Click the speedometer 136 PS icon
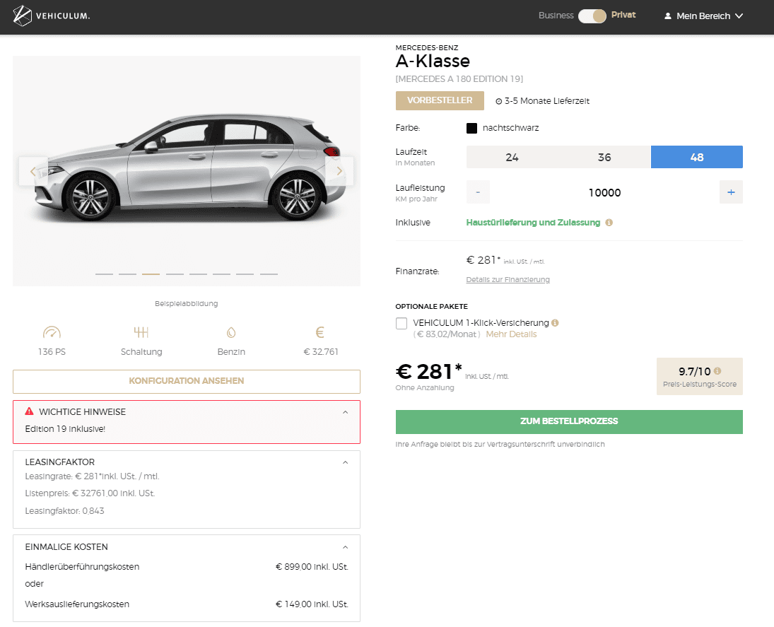Image resolution: width=774 pixels, height=627 pixels. tap(52, 332)
